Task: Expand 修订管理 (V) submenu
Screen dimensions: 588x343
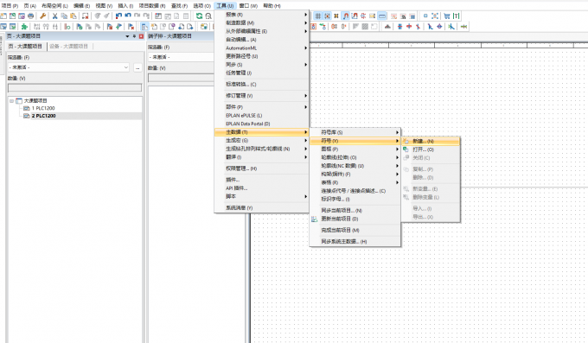Action: click(x=261, y=96)
